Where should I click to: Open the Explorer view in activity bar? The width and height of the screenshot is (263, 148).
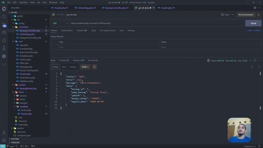[x=4, y=9]
